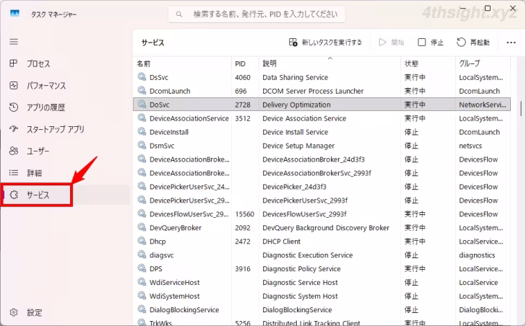
Task: Click the gear icon of diagsvc row
Action: click(x=142, y=255)
